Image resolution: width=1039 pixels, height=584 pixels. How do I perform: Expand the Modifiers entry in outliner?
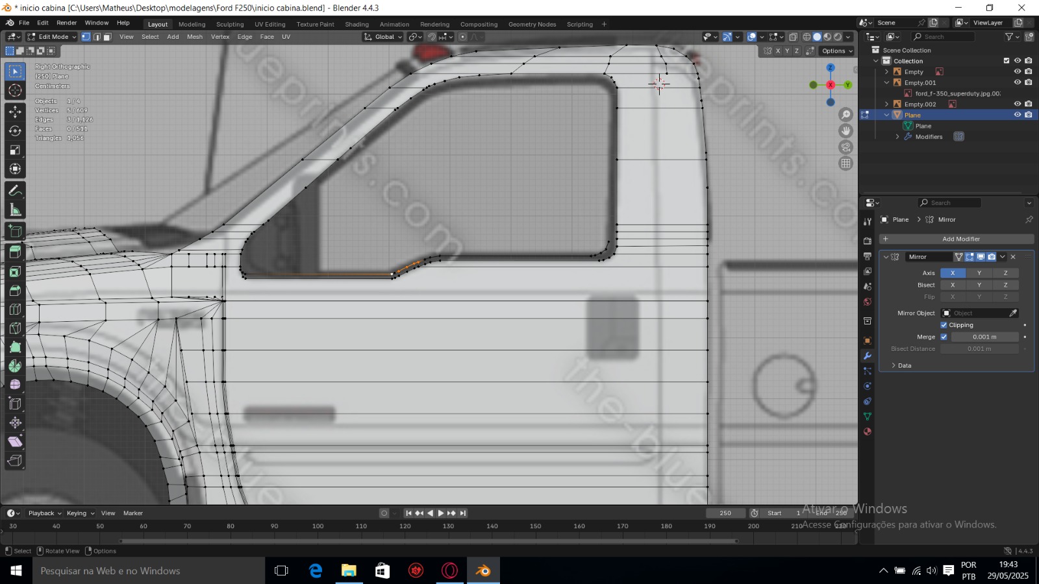[897, 137]
